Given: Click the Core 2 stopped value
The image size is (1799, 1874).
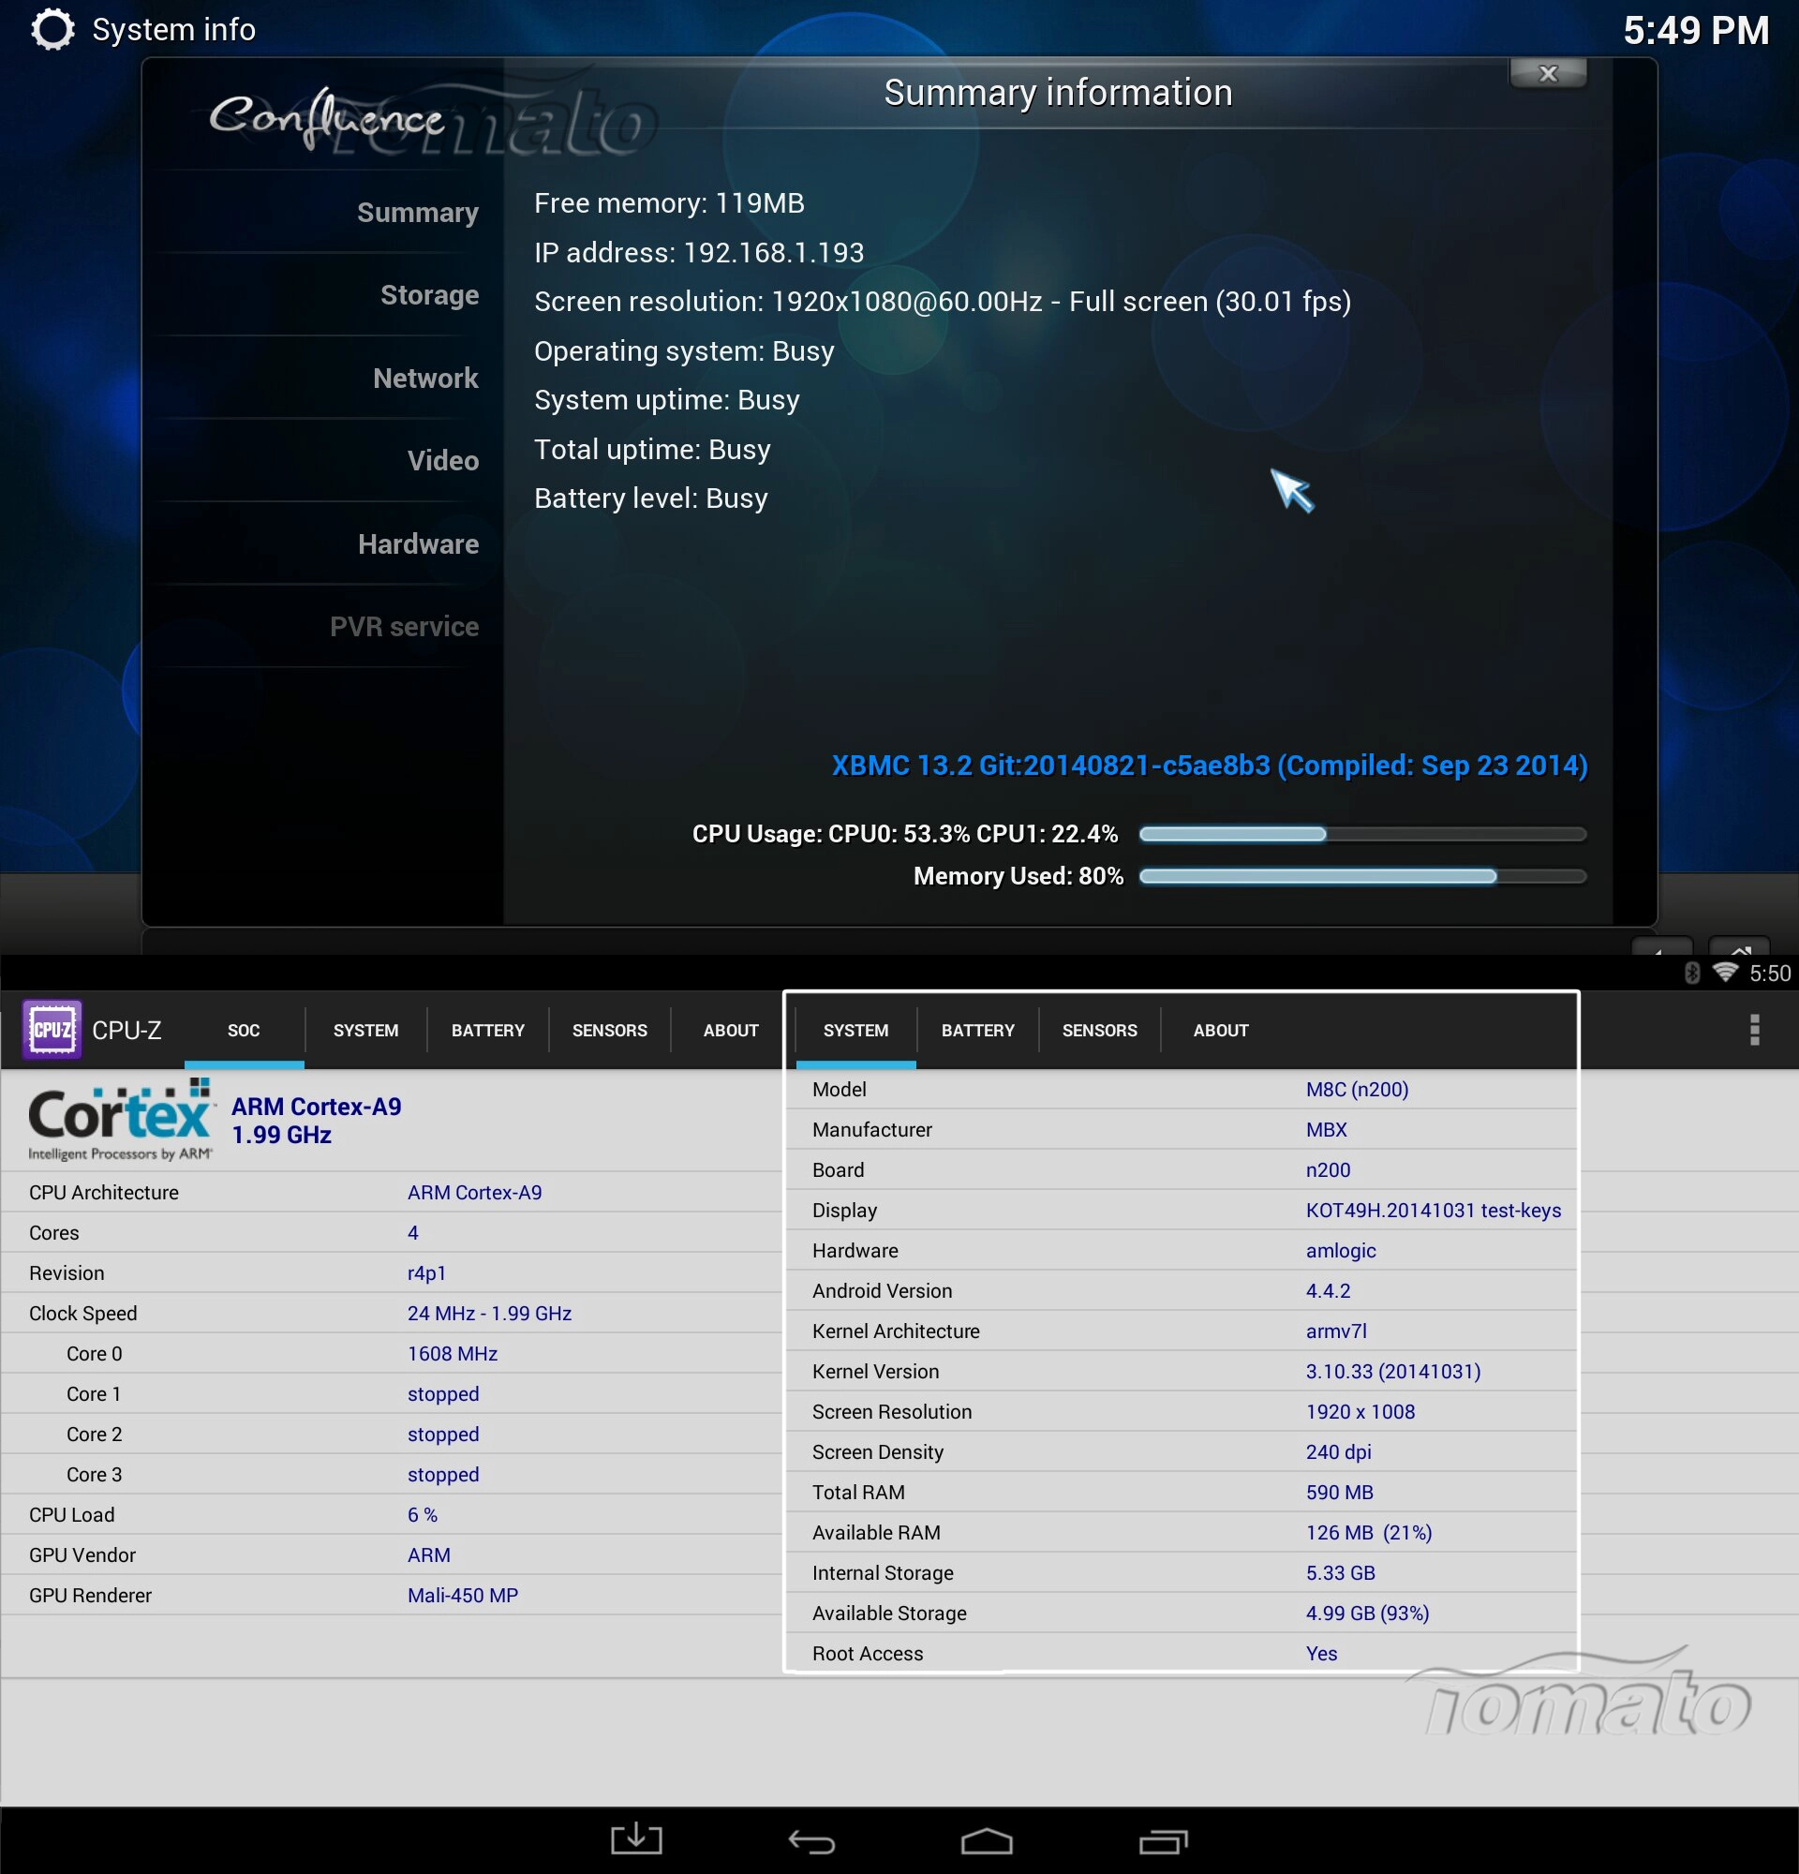Looking at the screenshot, I should coord(442,1435).
